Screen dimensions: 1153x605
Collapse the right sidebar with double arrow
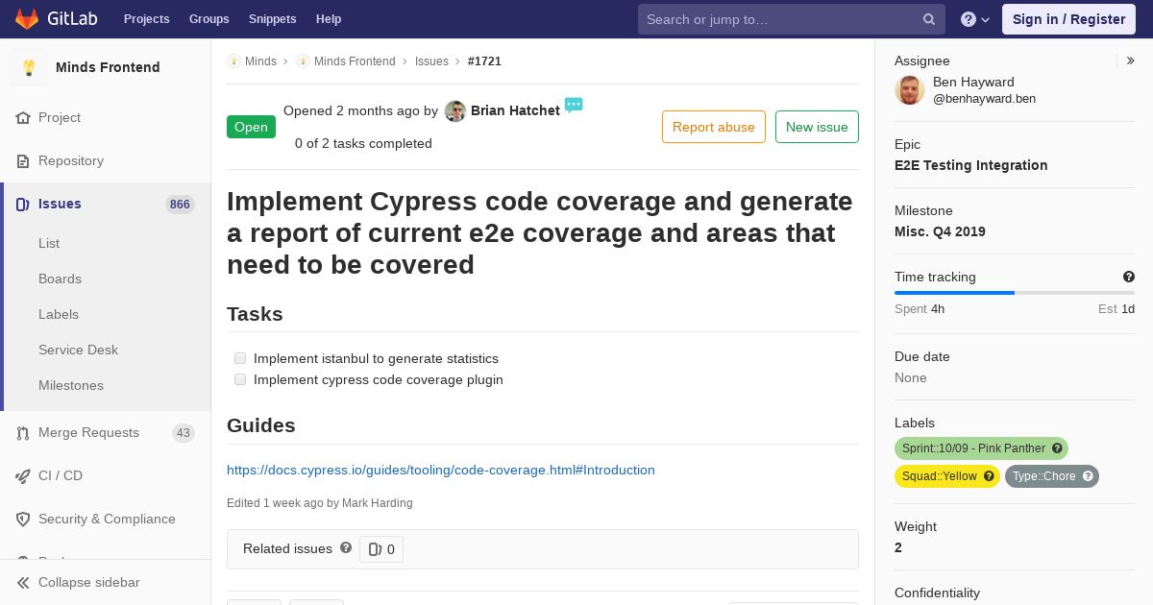pyautogui.click(x=1130, y=60)
